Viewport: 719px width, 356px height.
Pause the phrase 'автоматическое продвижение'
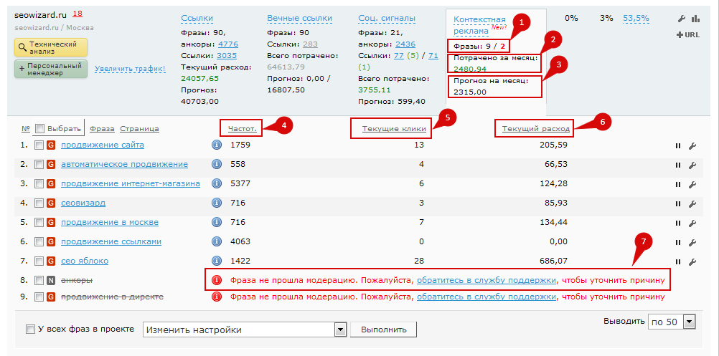pyautogui.click(x=677, y=165)
